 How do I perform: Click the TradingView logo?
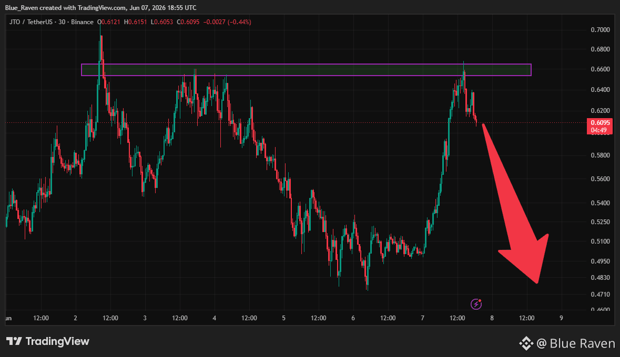(x=48, y=341)
